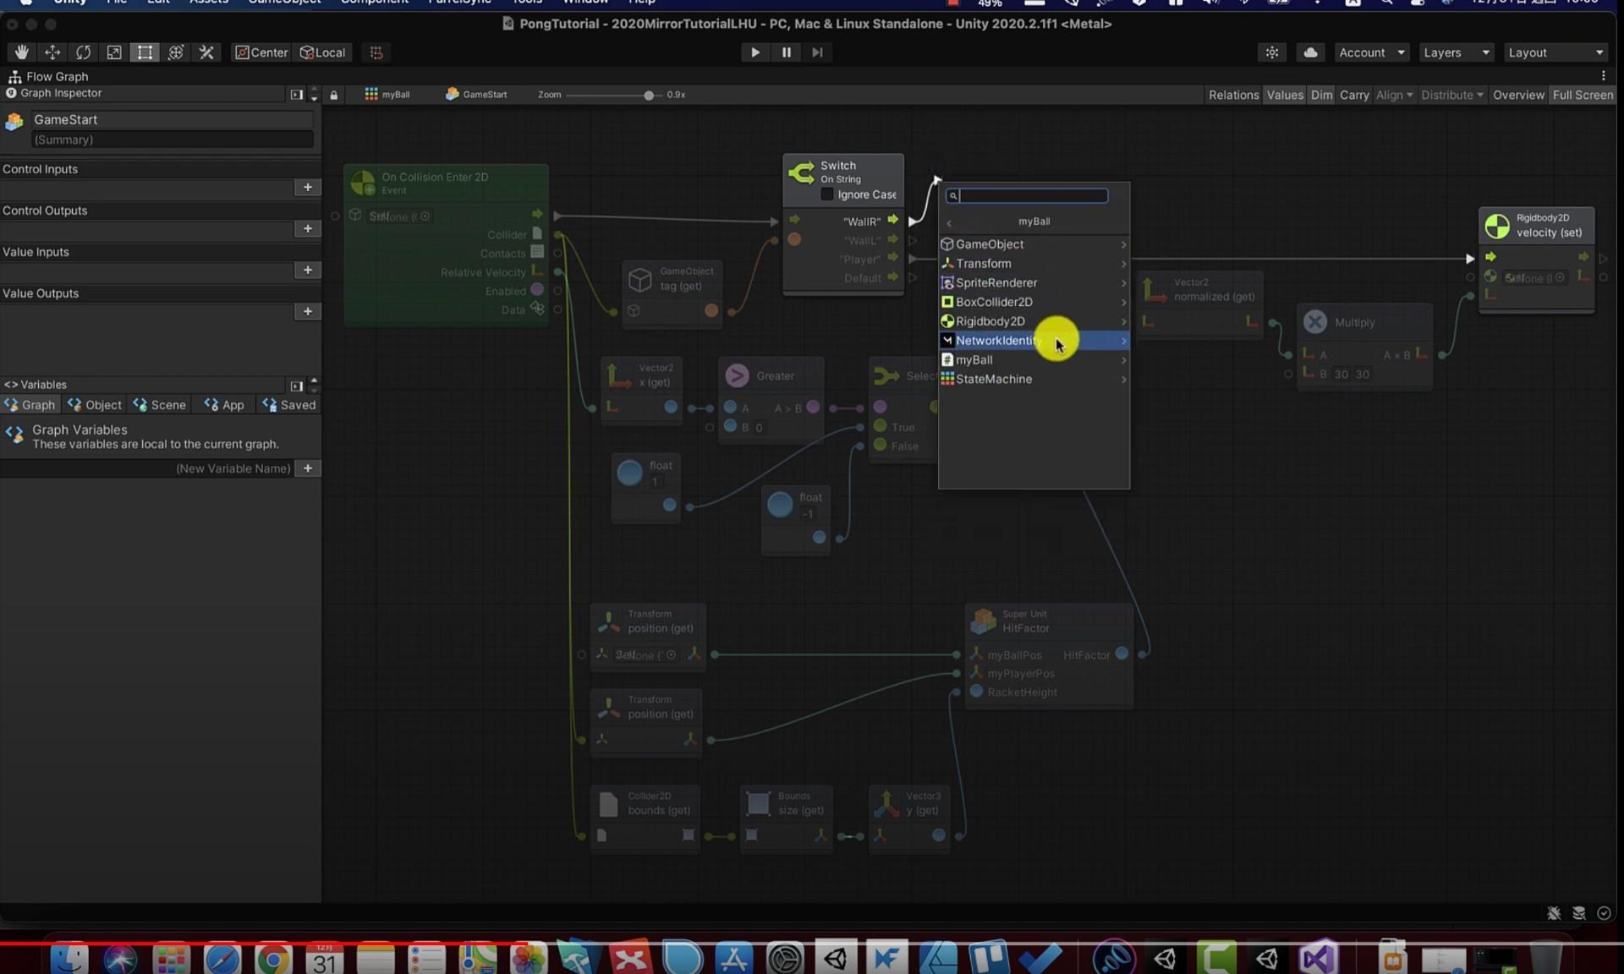Toggle the graph inspector lock icon
This screenshot has width=1624, height=974.
(334, 95)
